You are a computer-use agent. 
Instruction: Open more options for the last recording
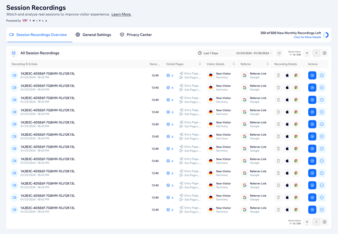pos(321,210)
